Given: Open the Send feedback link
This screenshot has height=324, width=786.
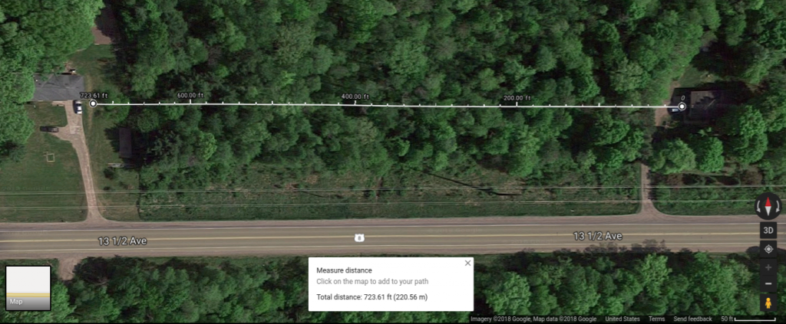Looking at the screenshot, I should (x=692, y=319).
